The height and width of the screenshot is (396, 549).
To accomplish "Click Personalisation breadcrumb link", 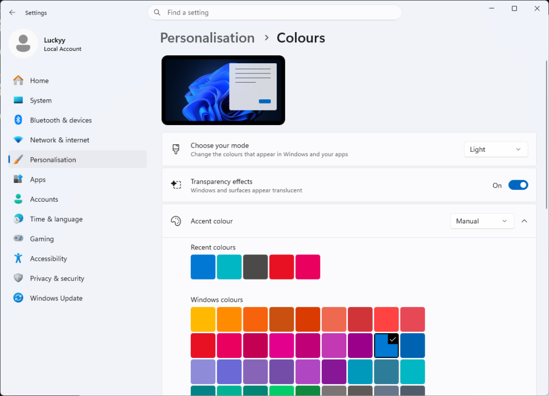I will [x=207, y=38].
